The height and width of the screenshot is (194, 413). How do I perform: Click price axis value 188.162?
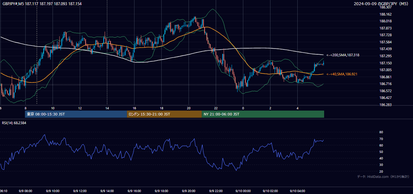point(386,14)
